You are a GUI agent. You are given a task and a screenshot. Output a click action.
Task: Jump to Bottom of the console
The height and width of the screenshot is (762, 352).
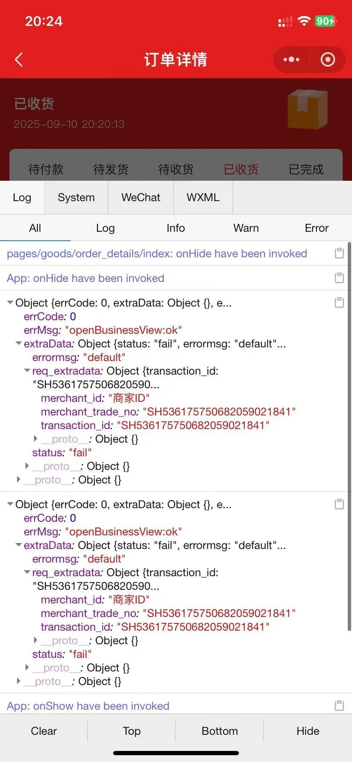[x=220, y=731]
